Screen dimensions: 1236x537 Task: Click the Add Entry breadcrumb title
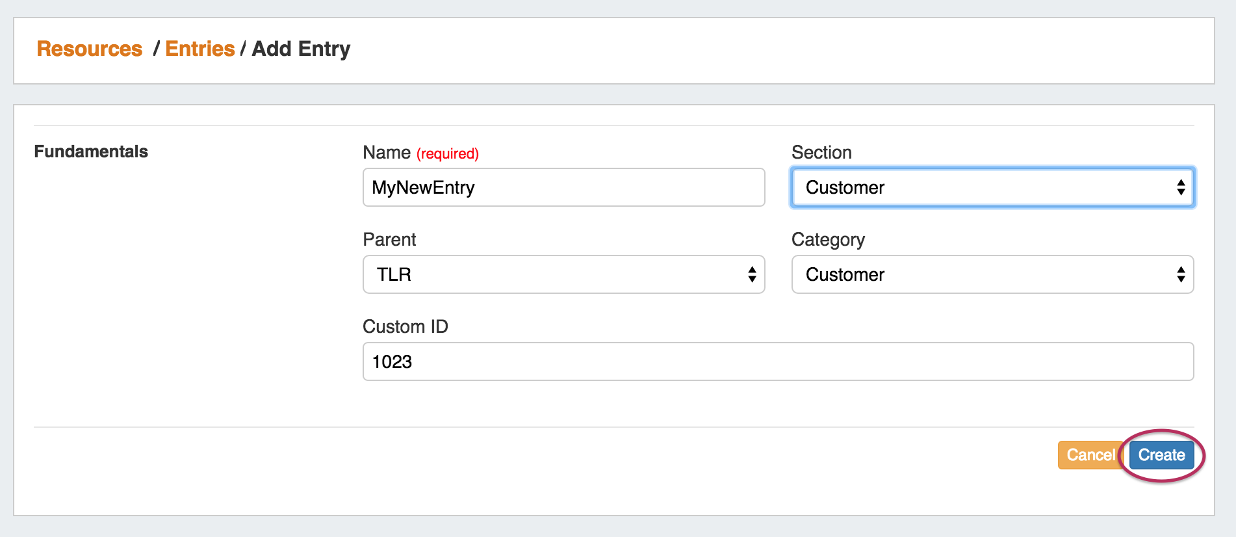(x=301, y=49)
